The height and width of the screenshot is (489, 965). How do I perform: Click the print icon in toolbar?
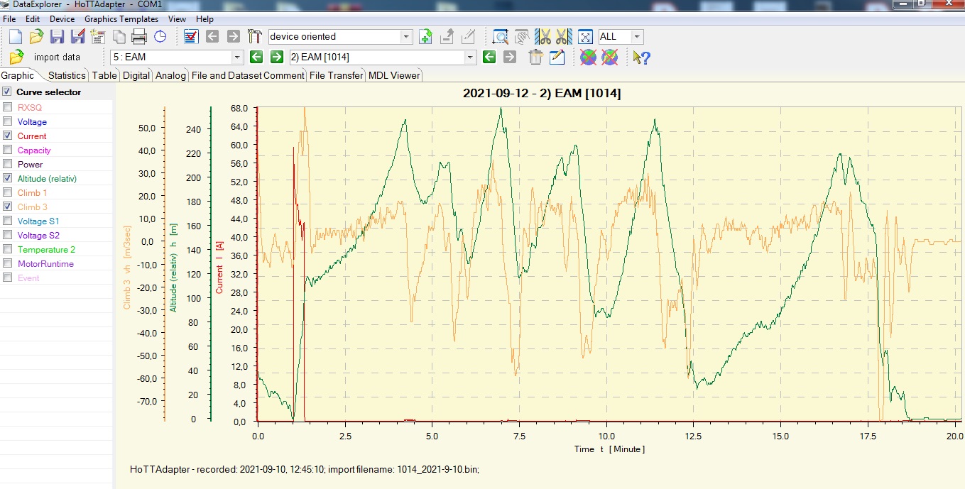139,37
